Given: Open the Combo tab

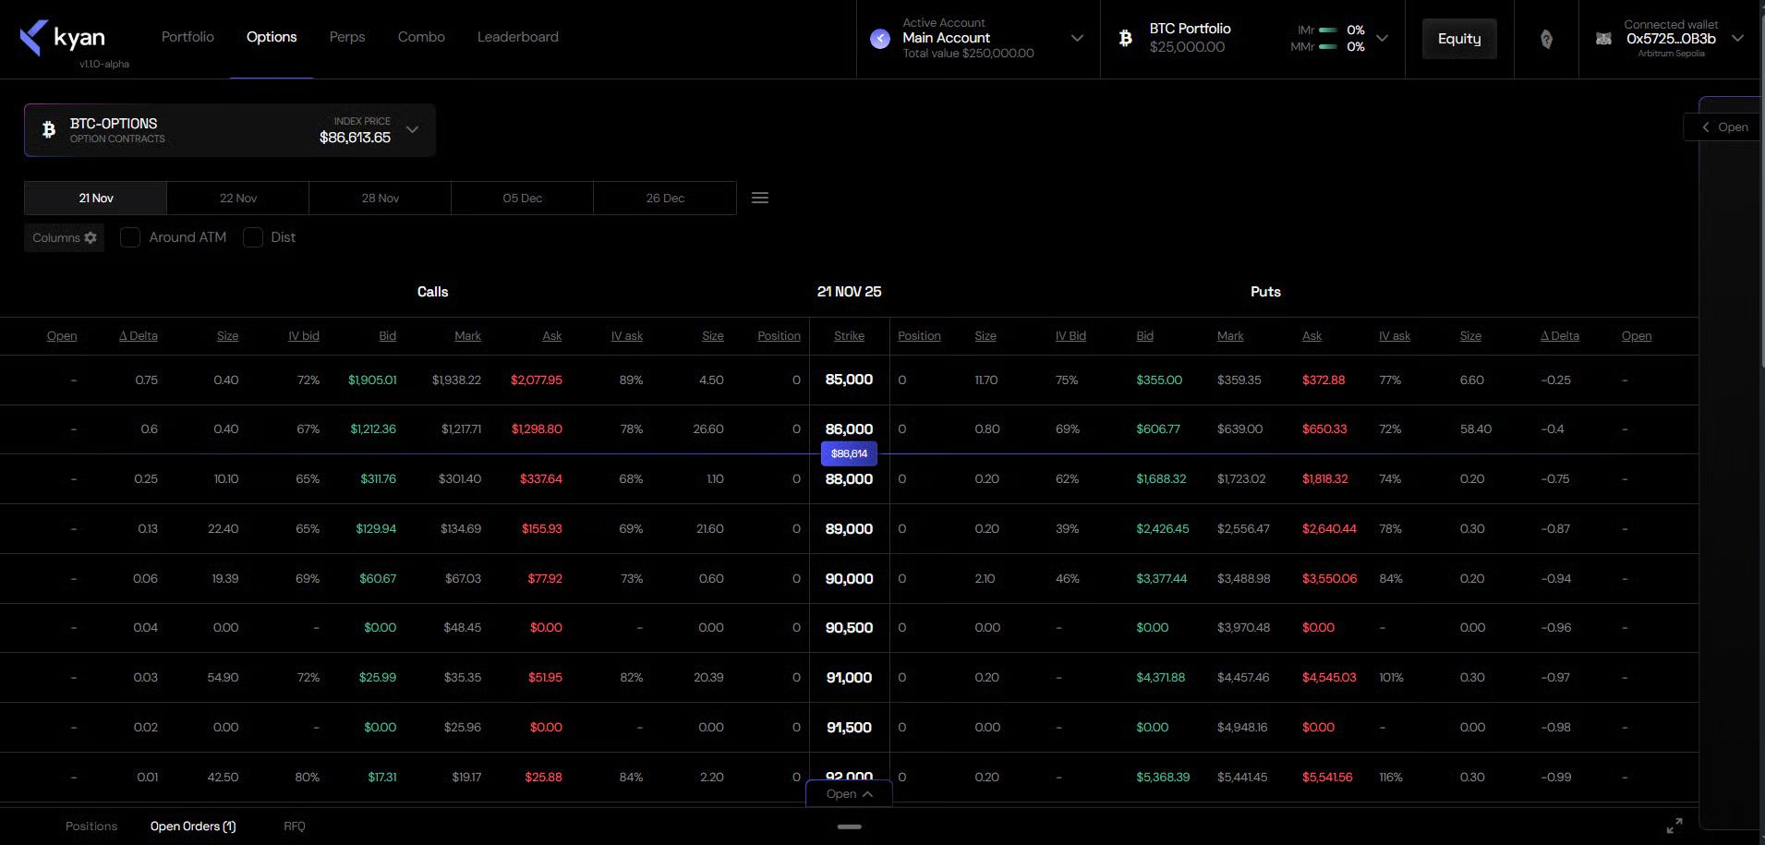Looking at the screenshot, I should (421, 37).
